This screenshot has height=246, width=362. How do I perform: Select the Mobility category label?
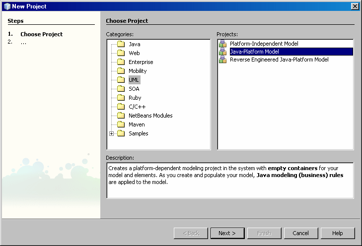[x=138, y=71]
